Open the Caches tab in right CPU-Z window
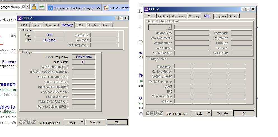The image size is (278, 137). pyautogui.click(x=163, y=16)
